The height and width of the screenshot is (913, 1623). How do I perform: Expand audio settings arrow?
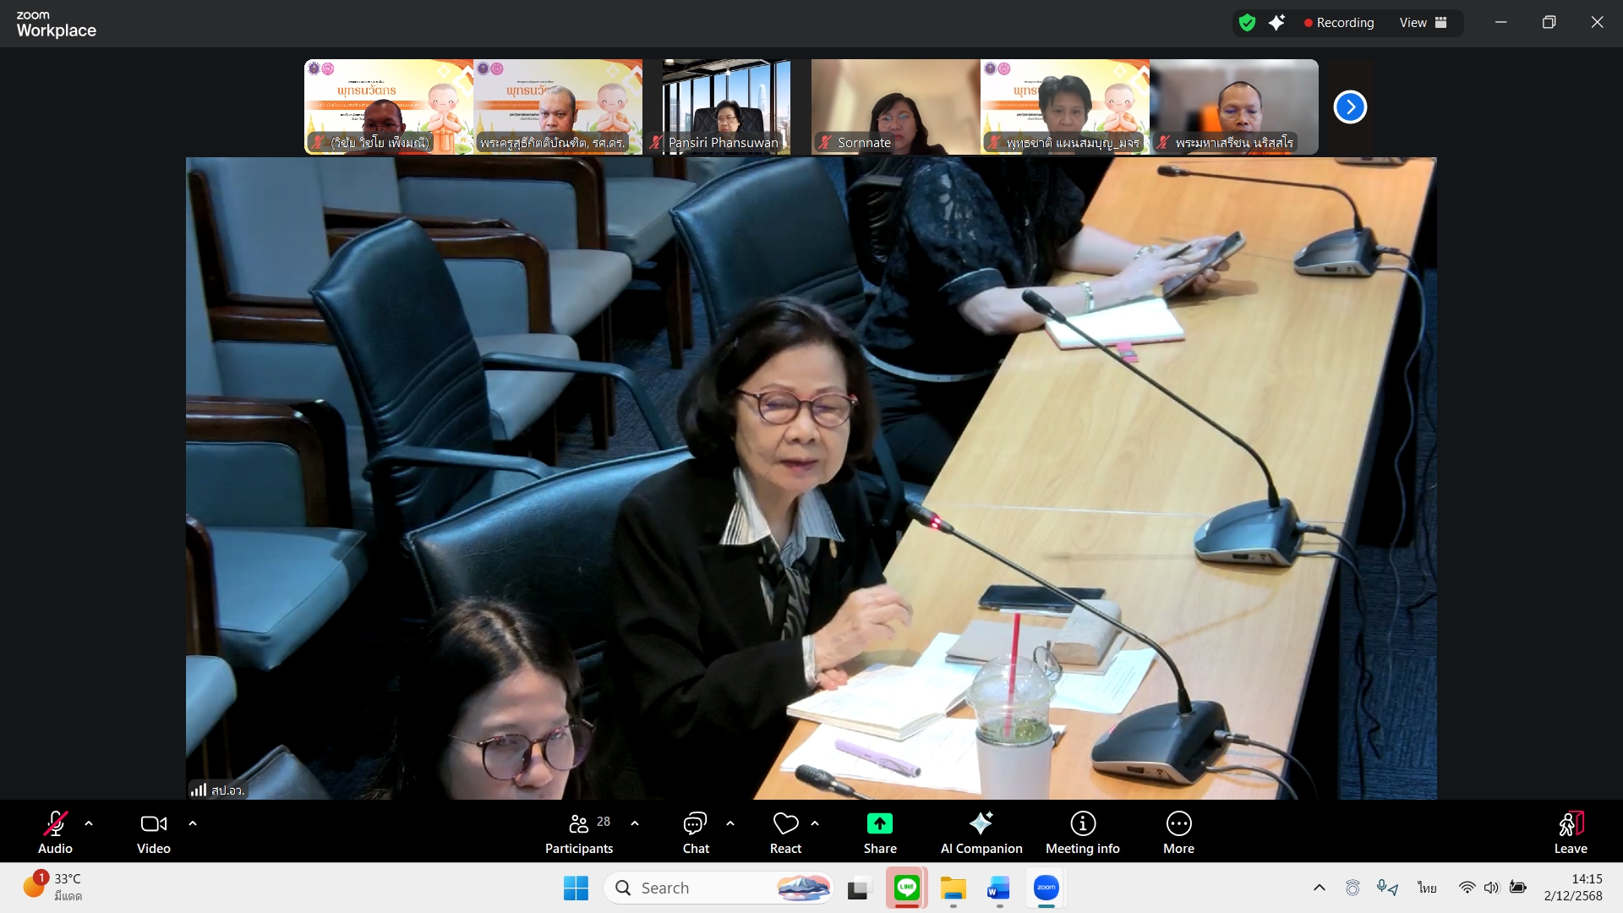89,823
